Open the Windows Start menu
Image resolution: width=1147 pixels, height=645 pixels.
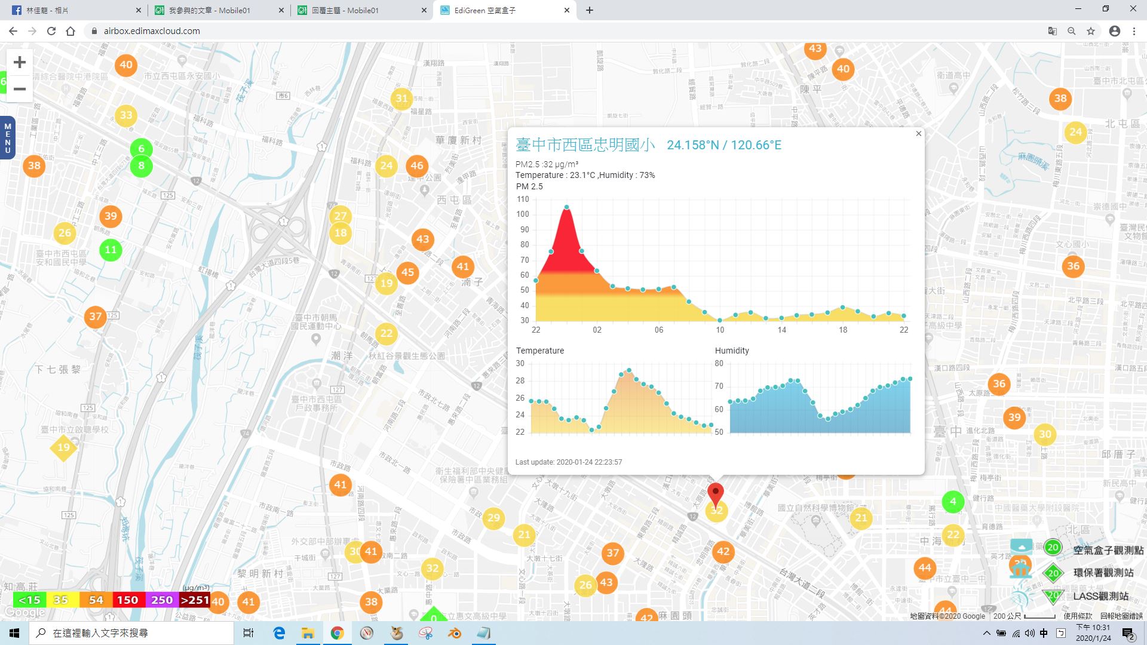click(x=14, y=633)
